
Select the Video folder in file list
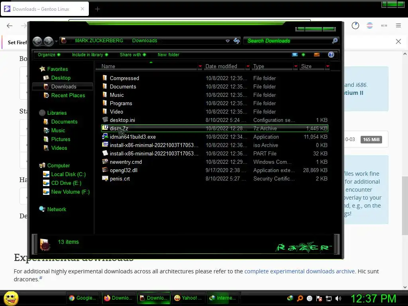point(215,112)
